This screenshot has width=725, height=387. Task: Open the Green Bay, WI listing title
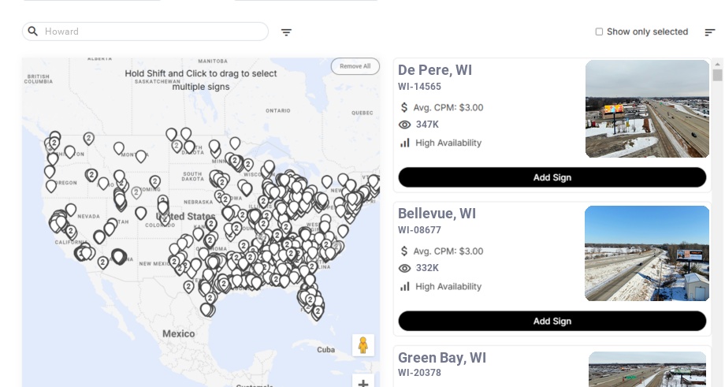click(441, 358)
